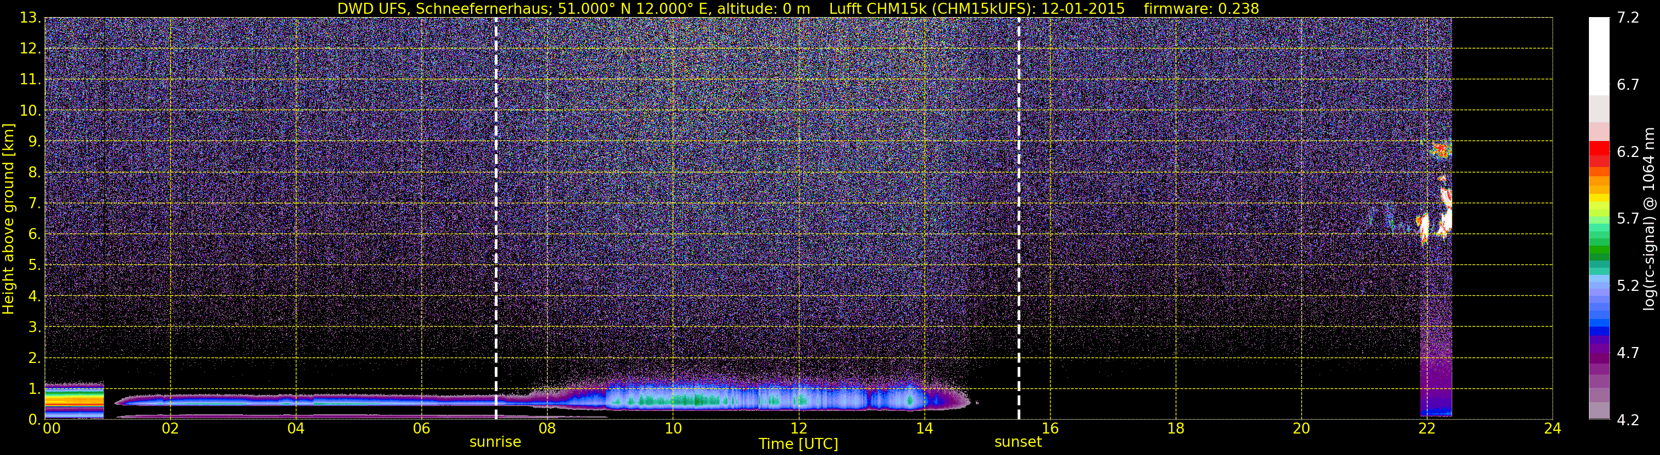Click the time axis tick label "20"
This screenshot has height=455, width=1660.
pyautogui.click(x=1301, y=429)
